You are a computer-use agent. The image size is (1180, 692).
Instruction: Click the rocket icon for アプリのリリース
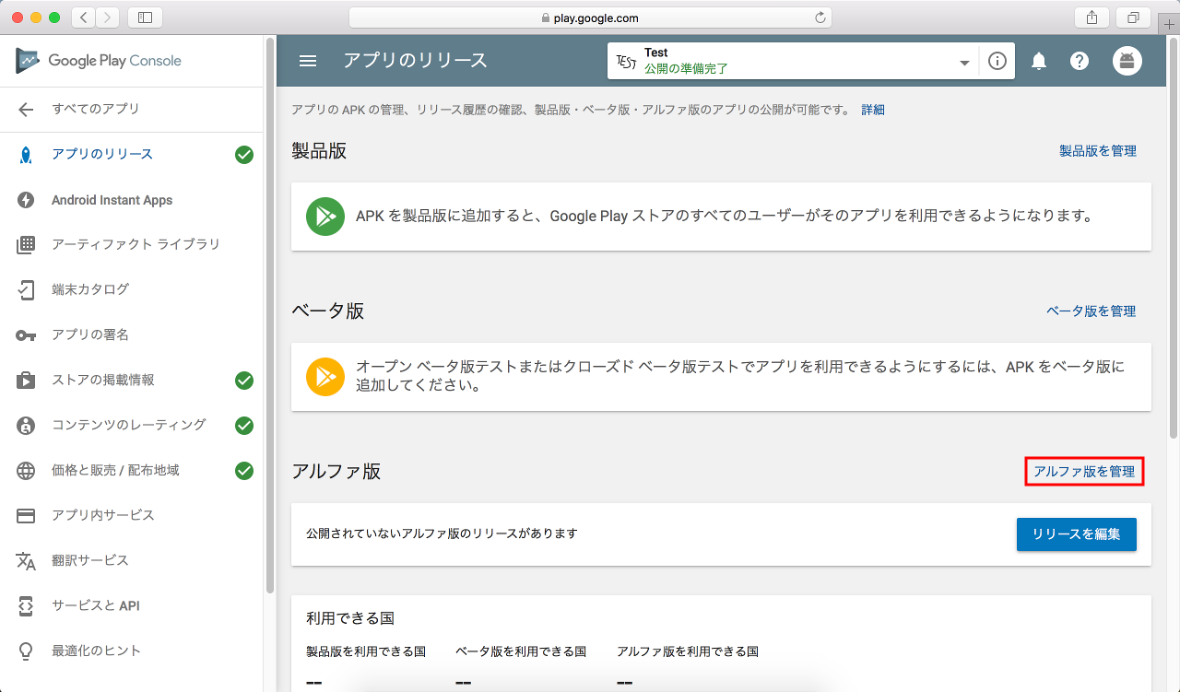26,154
